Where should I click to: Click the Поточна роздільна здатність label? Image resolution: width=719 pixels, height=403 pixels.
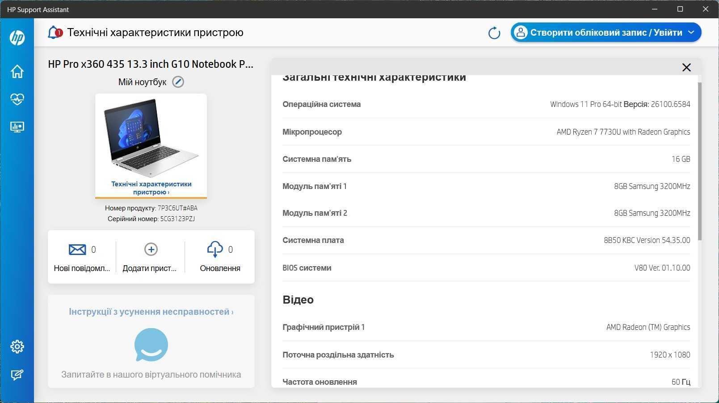338,355
